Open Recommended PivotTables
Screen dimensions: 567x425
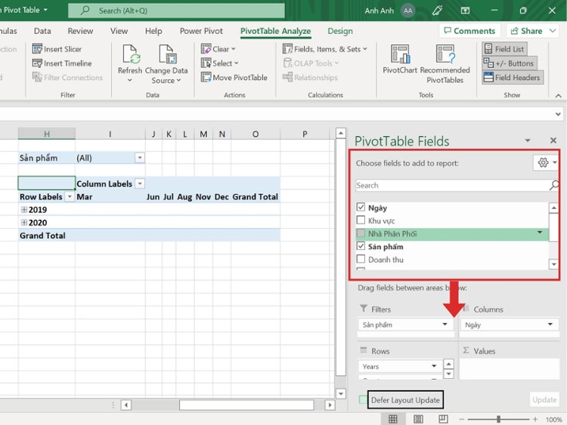[x=445, y=64]
